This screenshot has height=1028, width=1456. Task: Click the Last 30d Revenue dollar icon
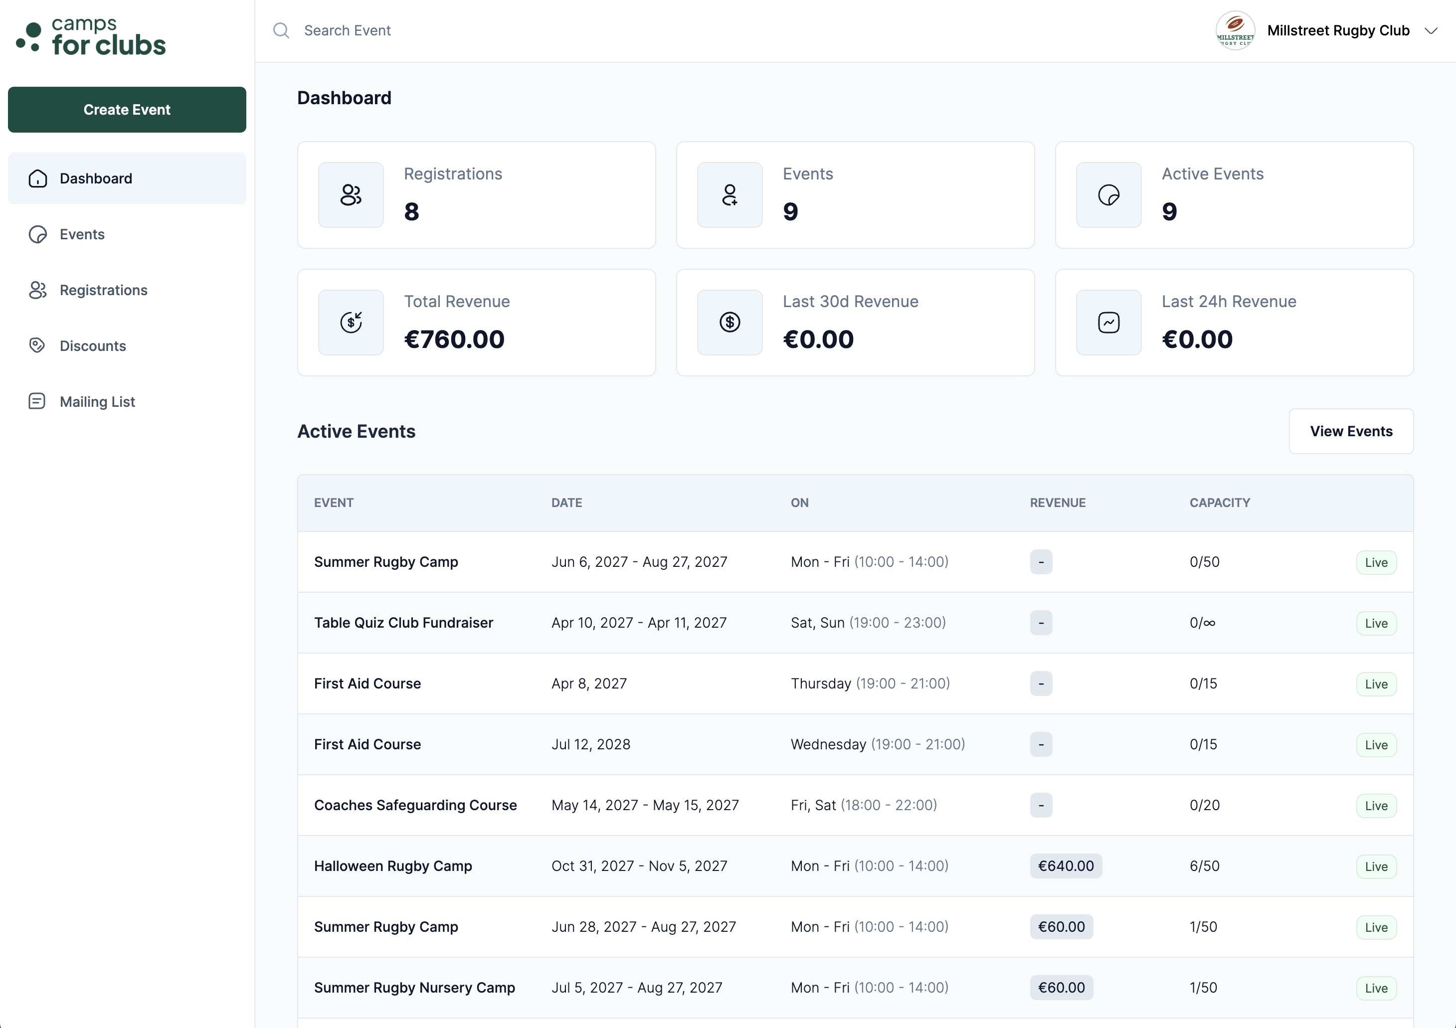tap(730, 323)
